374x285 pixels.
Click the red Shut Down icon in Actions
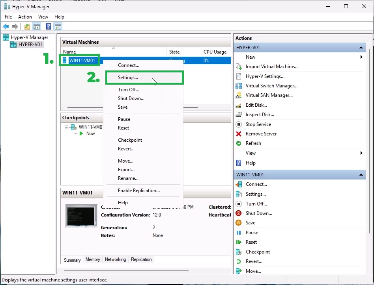(x=239, y=213)
